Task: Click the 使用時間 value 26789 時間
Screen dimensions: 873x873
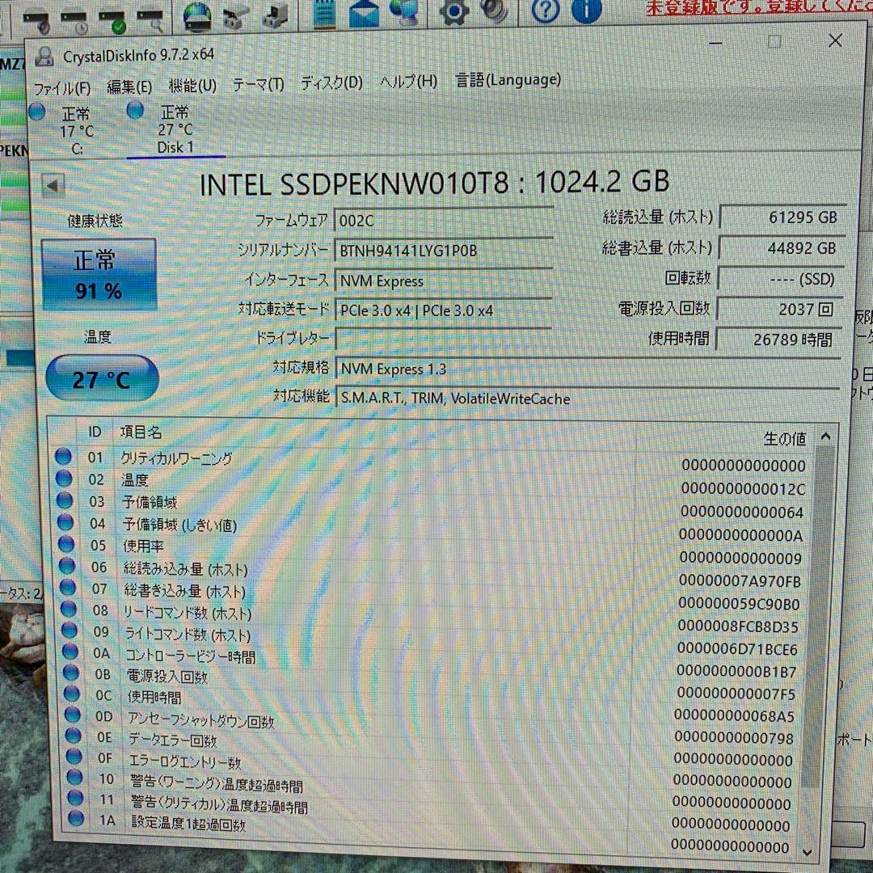Action: (778, 339)
